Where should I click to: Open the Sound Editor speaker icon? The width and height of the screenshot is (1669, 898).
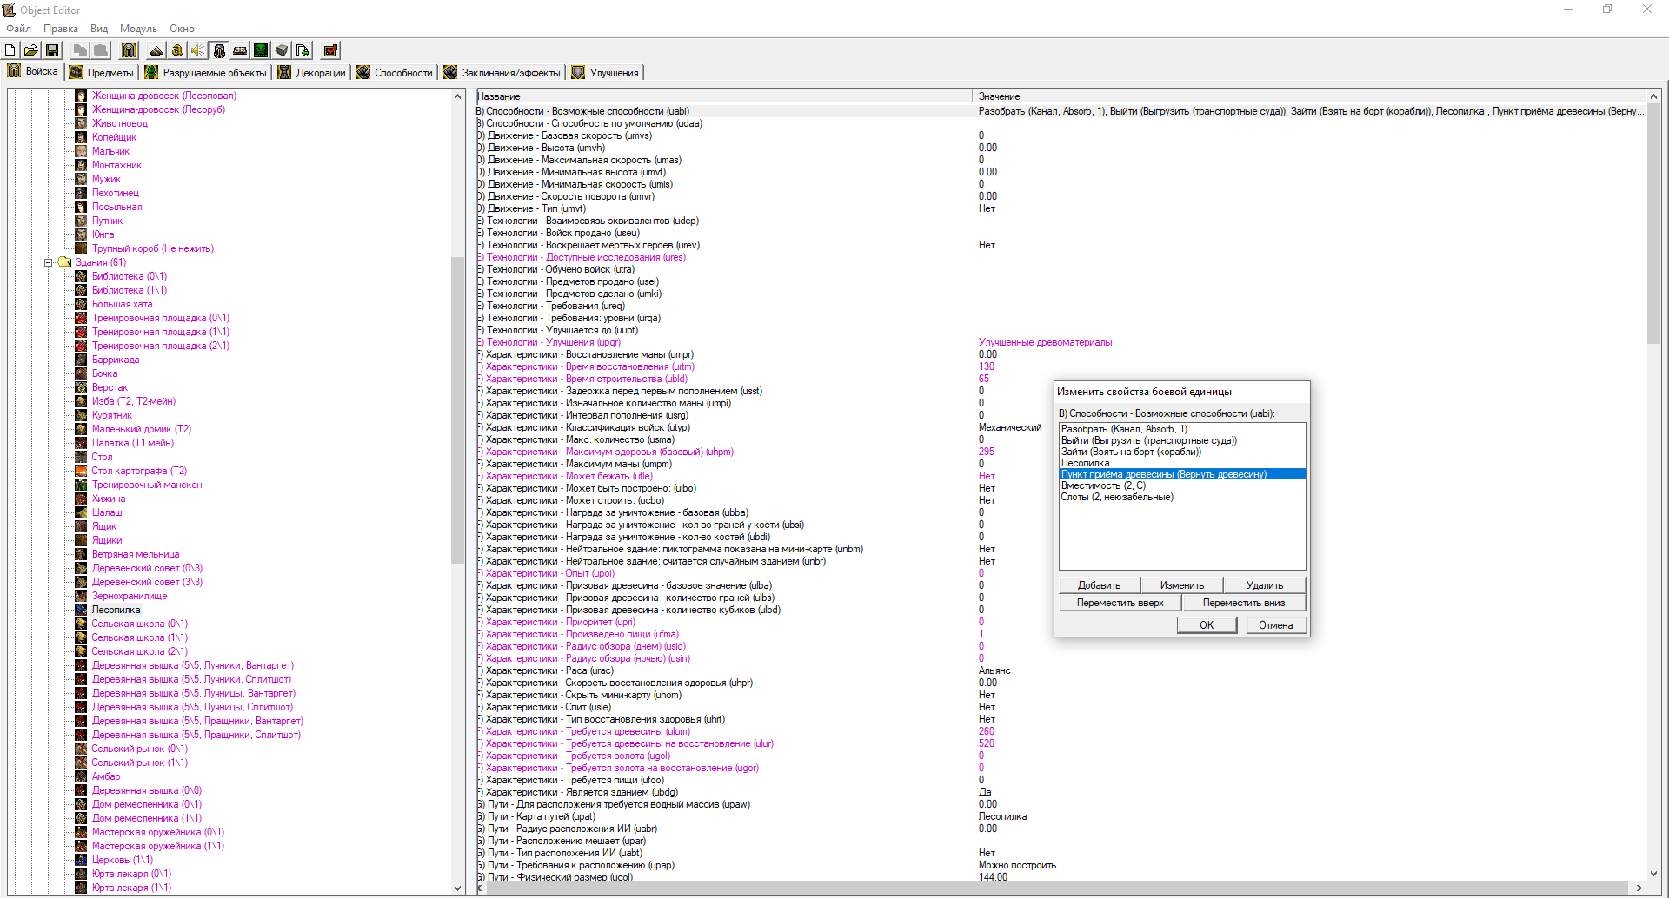198,50
